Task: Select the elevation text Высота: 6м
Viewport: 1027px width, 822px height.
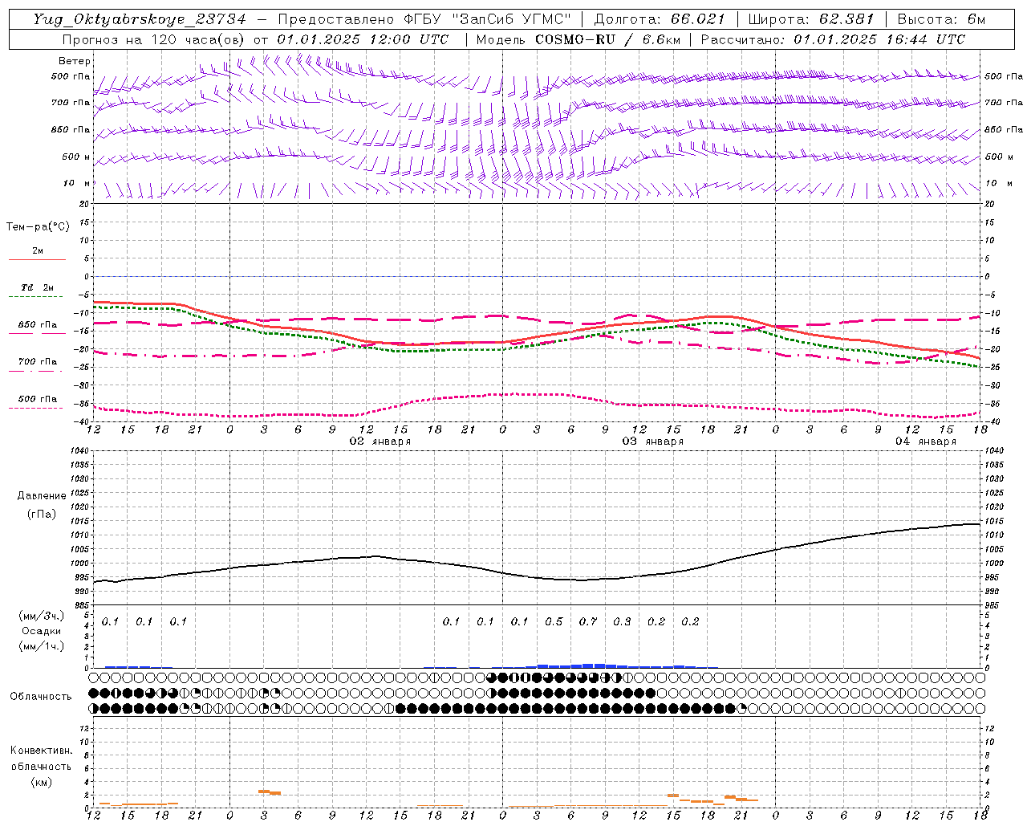Action: point(941,19)
